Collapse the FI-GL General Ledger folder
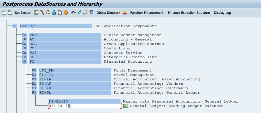The width and height of the screenshot is (261, 113). [x=34, y=93]
